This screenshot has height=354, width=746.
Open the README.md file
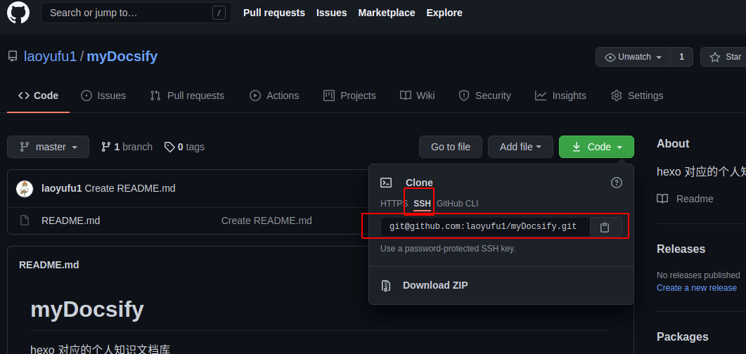coord(71,221)
